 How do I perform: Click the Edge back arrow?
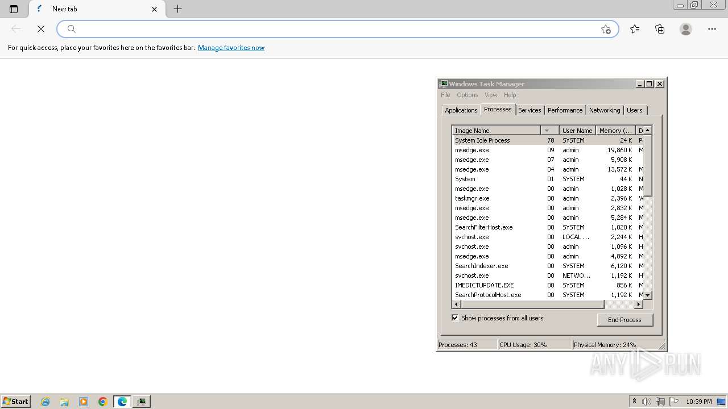pos(16,29)
